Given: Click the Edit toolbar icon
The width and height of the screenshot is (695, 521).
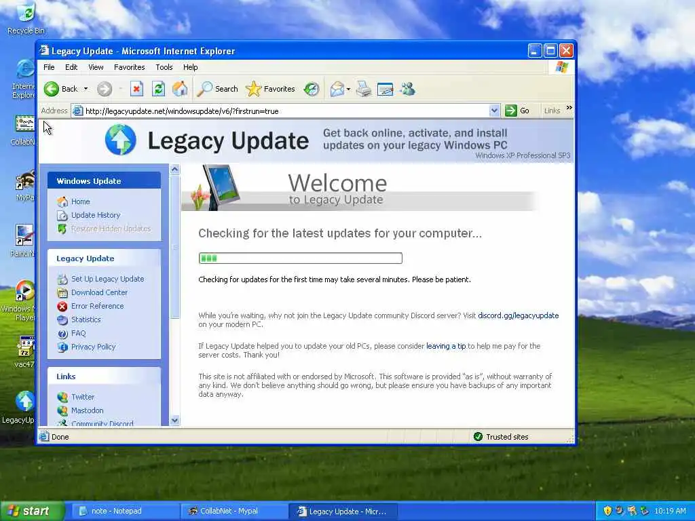Looking at the screenshot, I should (x=386, y=89).
